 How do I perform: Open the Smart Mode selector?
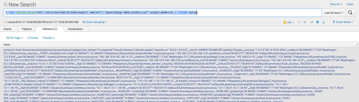[343, 22]
